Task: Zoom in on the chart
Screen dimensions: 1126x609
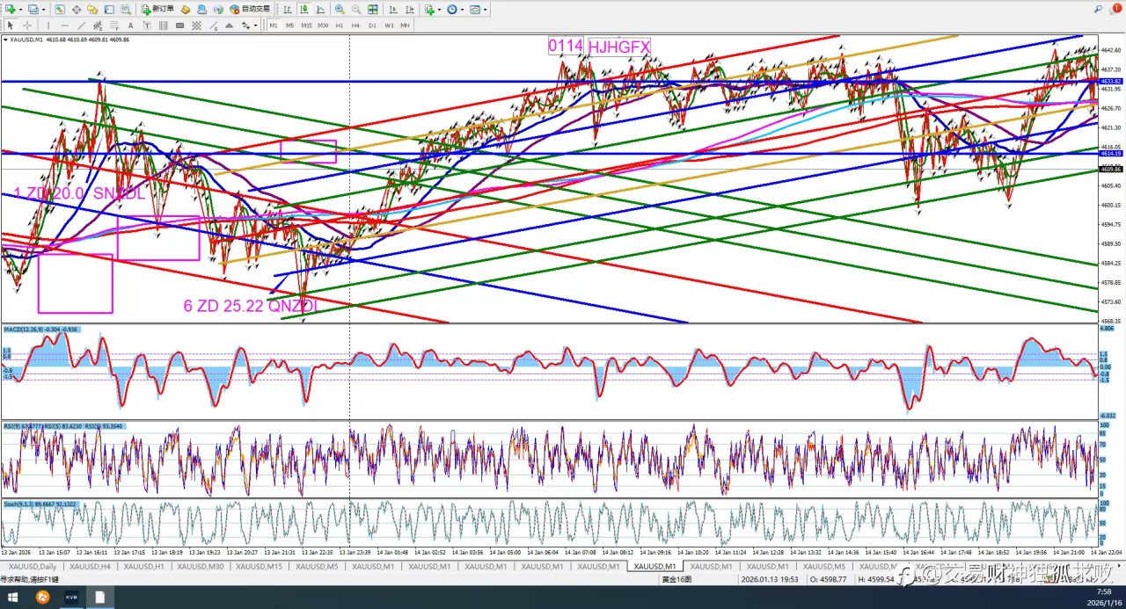Action: pos(340,9)
